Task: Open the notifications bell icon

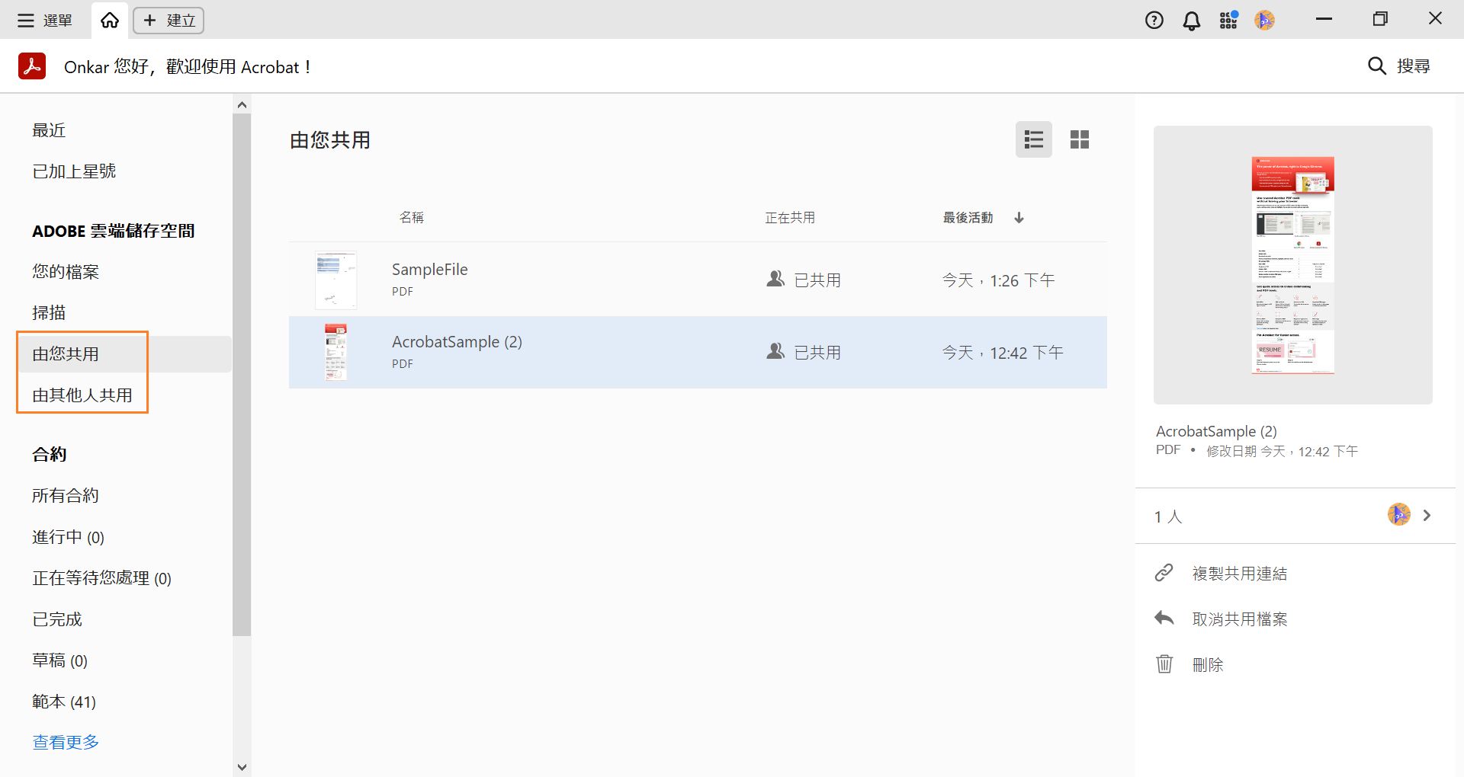Action: tap(1191, 21)
